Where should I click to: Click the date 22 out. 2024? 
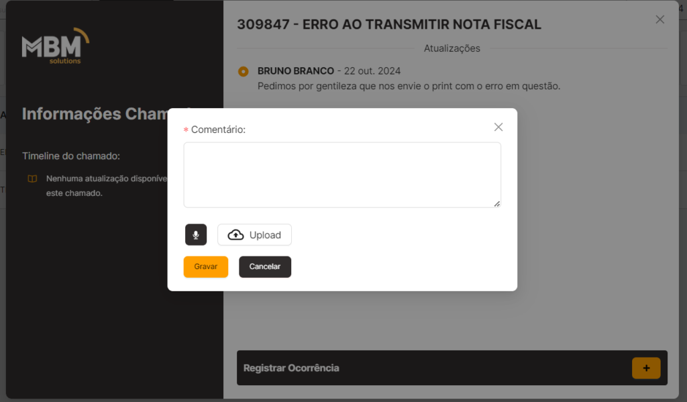(372, 71)
